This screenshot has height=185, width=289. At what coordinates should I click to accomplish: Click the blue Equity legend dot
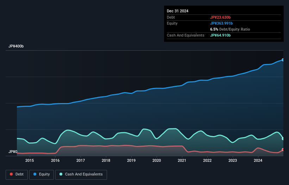tap(35, 174)
